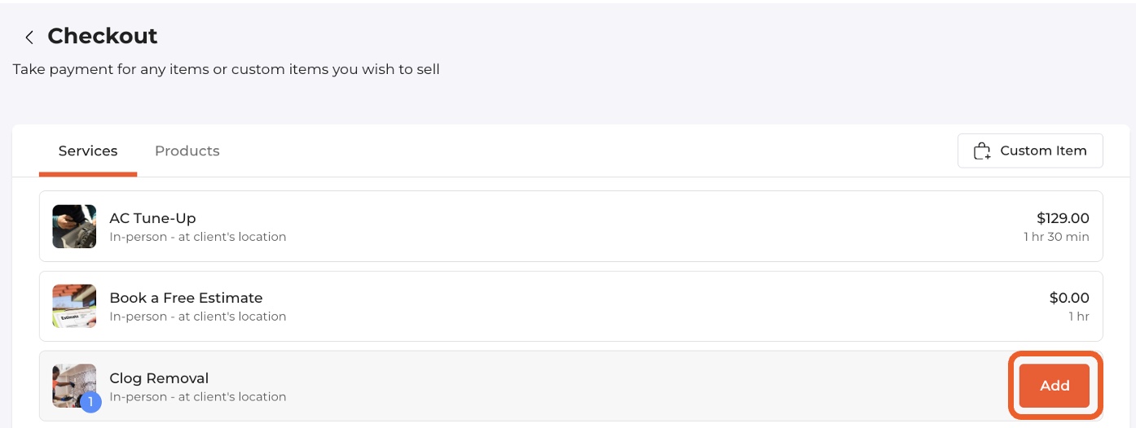
Task: Click the location subtitle under Clog Removal
Action: [198, 397]
